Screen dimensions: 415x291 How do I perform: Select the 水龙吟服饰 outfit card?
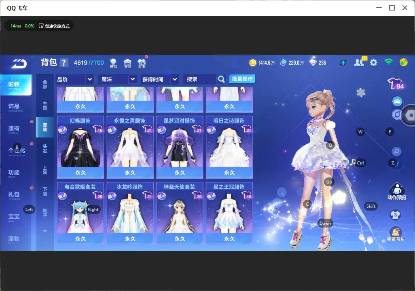130,213
